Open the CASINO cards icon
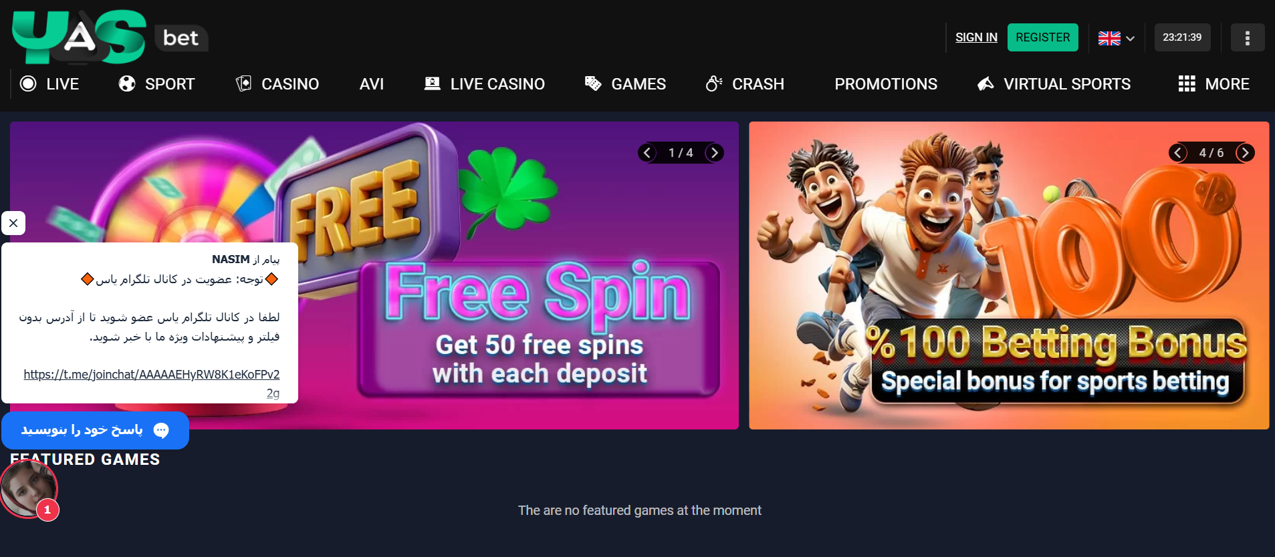 (243, 83)
